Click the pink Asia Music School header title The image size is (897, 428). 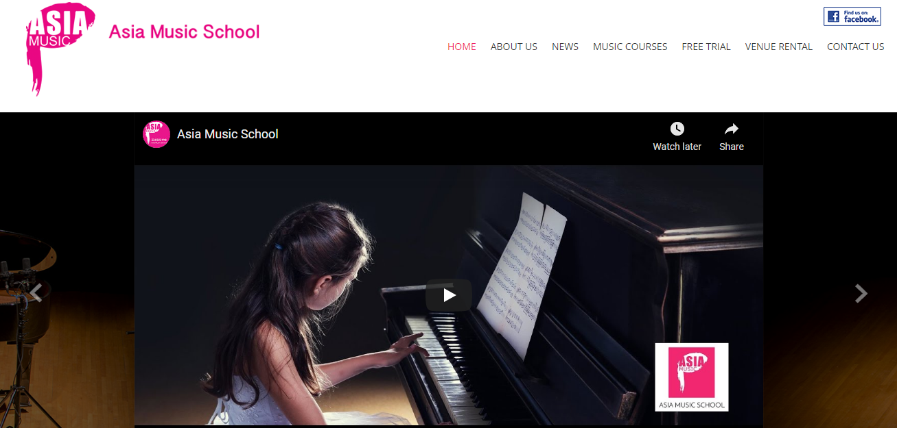click(x=185, y=32)
